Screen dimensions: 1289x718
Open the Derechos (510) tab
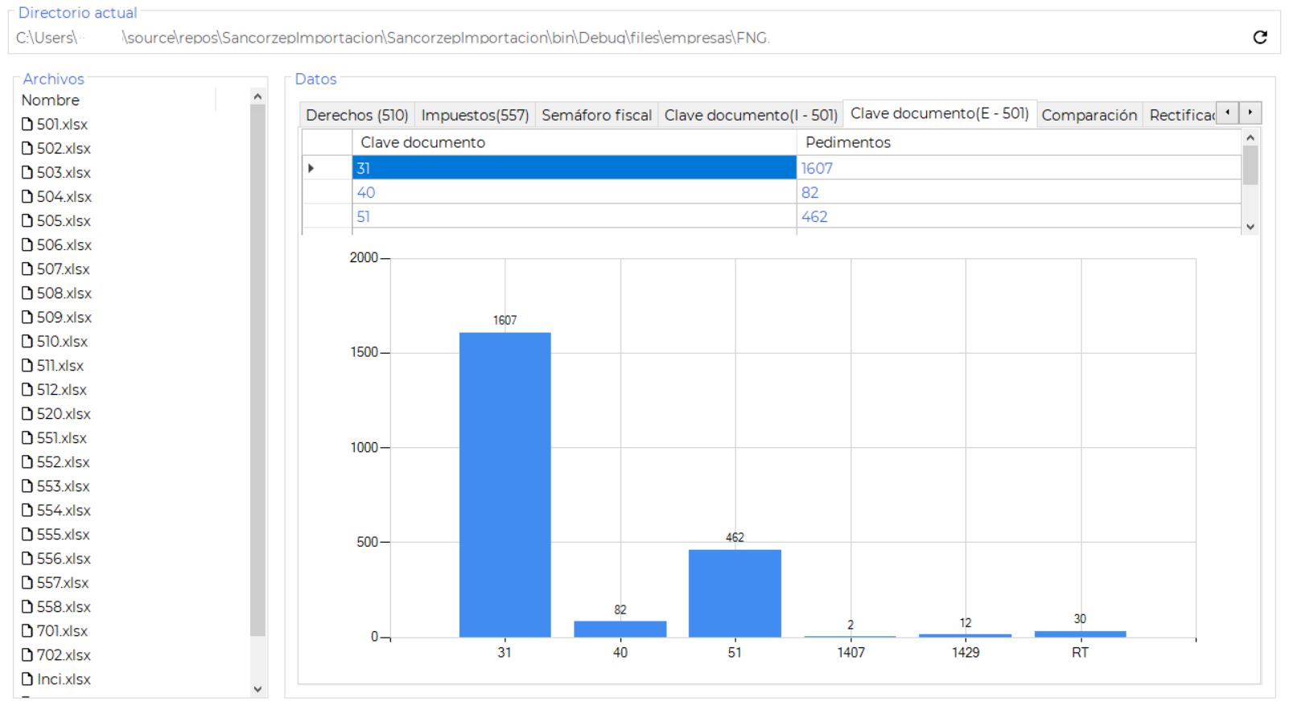click(x=356, y=115)
